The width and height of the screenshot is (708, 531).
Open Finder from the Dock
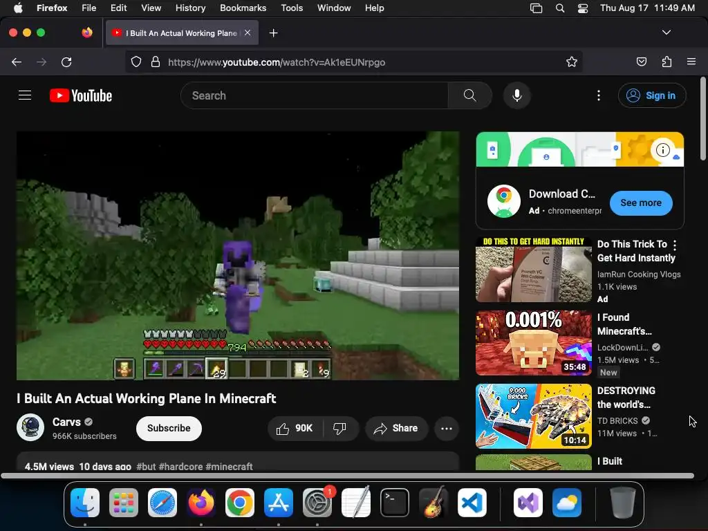85,502
